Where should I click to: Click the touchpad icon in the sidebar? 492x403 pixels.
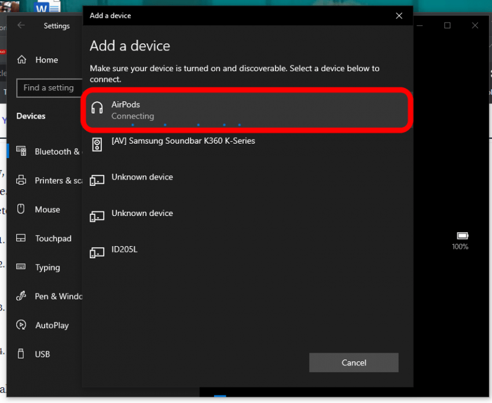[x=21, y=238]
